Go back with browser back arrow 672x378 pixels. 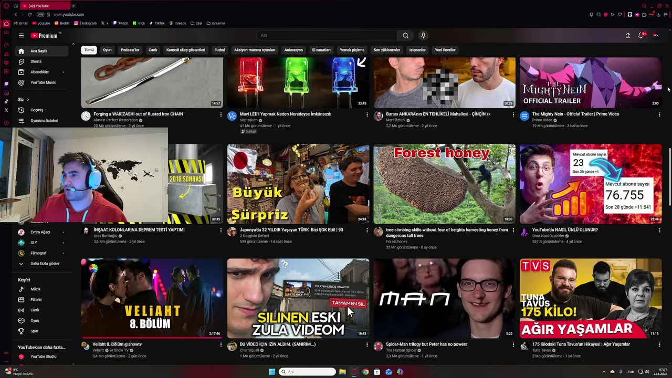[16, 15]
